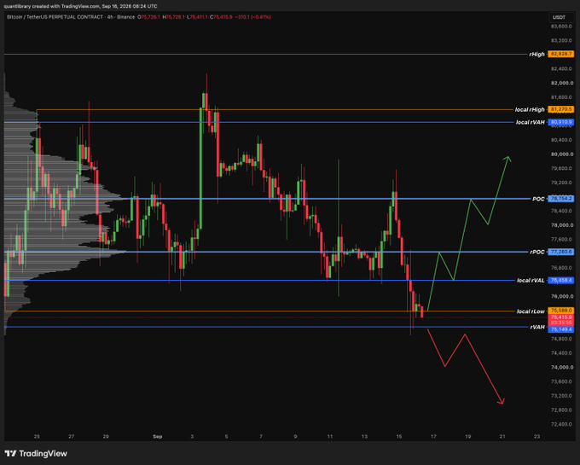
Task: Click the quantlibrary created with TradingView.com header
Action: point(80,6)
